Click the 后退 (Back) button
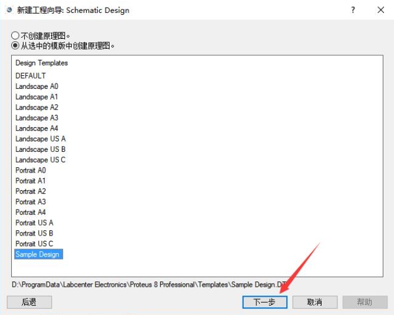The image size is (394, 315). tap(29, 302)
